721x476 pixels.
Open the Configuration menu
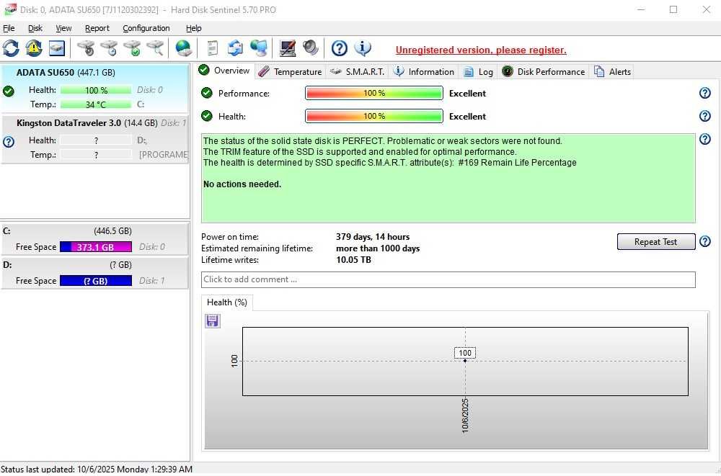pos(146,29)
